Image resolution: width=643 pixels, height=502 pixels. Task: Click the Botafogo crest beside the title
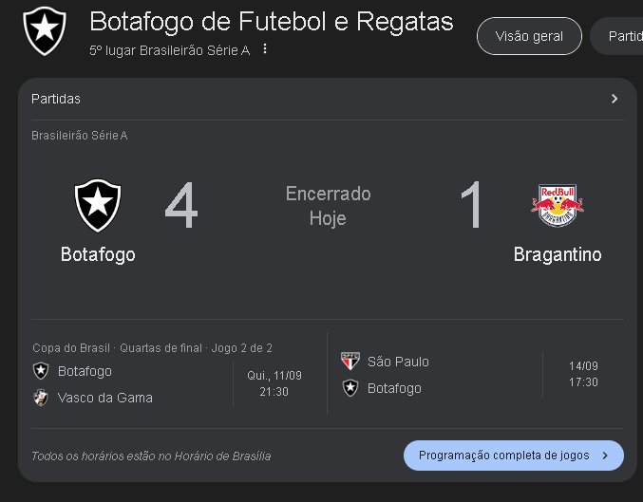click(45, 30)
